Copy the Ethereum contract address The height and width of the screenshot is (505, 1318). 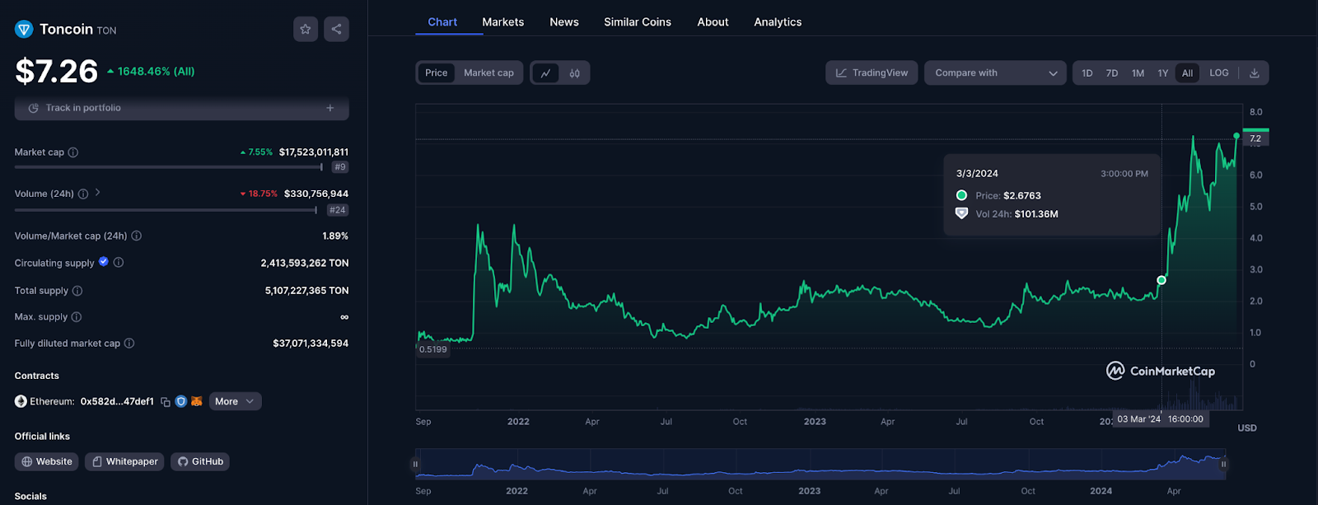tap(166, 402)
